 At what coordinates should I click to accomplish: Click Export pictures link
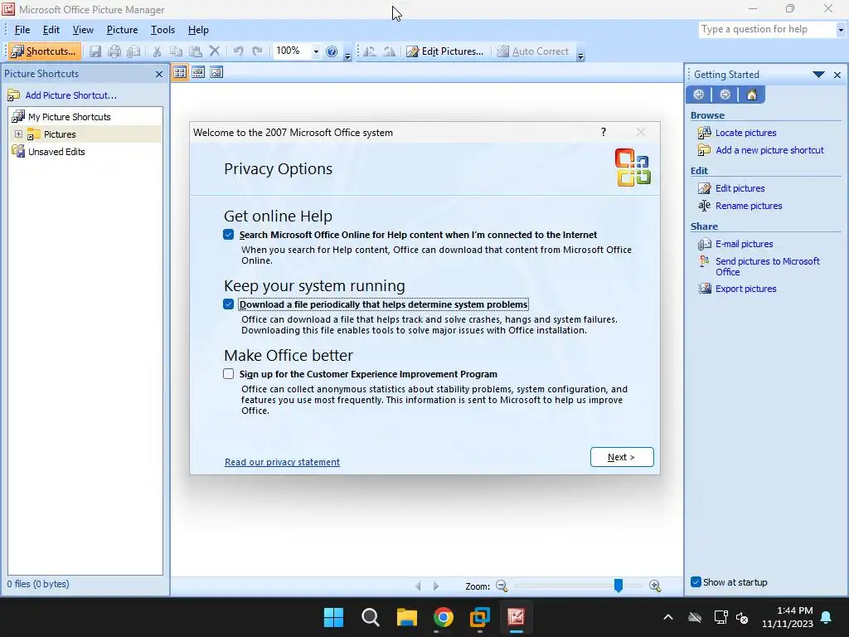click(745, 289)
